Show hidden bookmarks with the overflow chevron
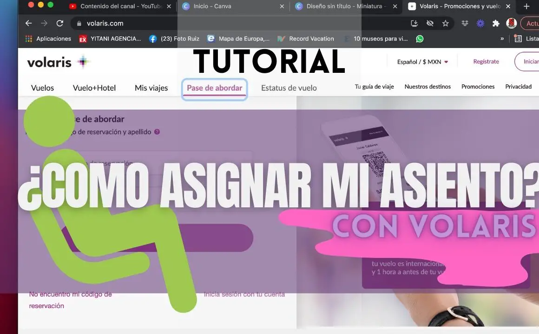This screenshot has height=334, width=539. [502, 39]
